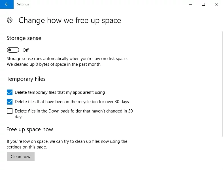This screenshot has width=223, height=170.
Task: Click the 'We cleaned up 0 bytes' text
Action: coord(54,64)
